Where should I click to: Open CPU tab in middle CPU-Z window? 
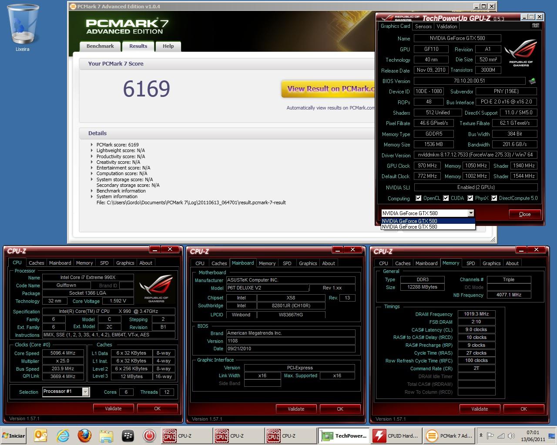pos(200,263)
